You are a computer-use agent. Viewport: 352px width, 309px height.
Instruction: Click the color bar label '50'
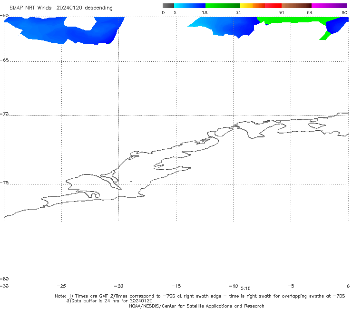tap(281, 12)
